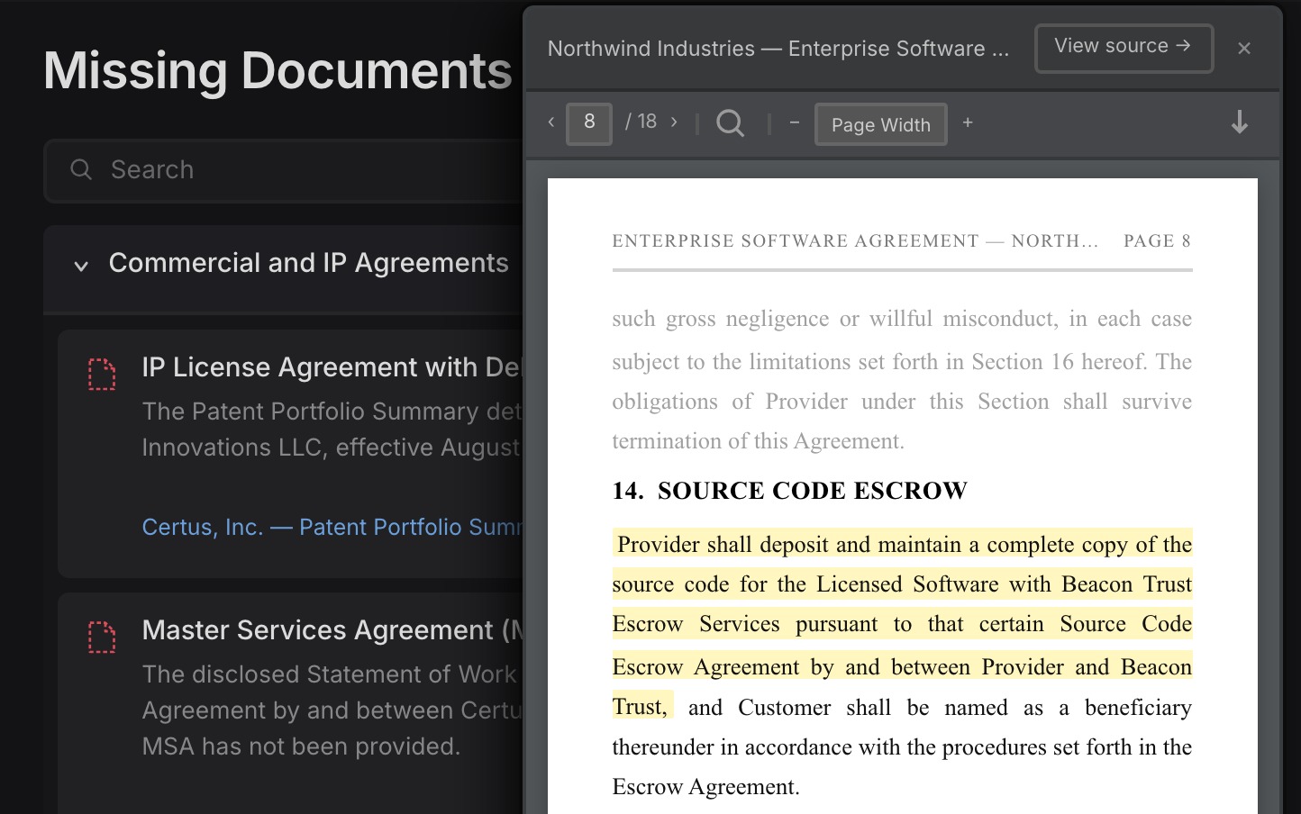This screenshot has width=1301, height=814.
Task: Click the 14. SOURCE CODE ESCROW heading
Action: (x=790, y=491)
